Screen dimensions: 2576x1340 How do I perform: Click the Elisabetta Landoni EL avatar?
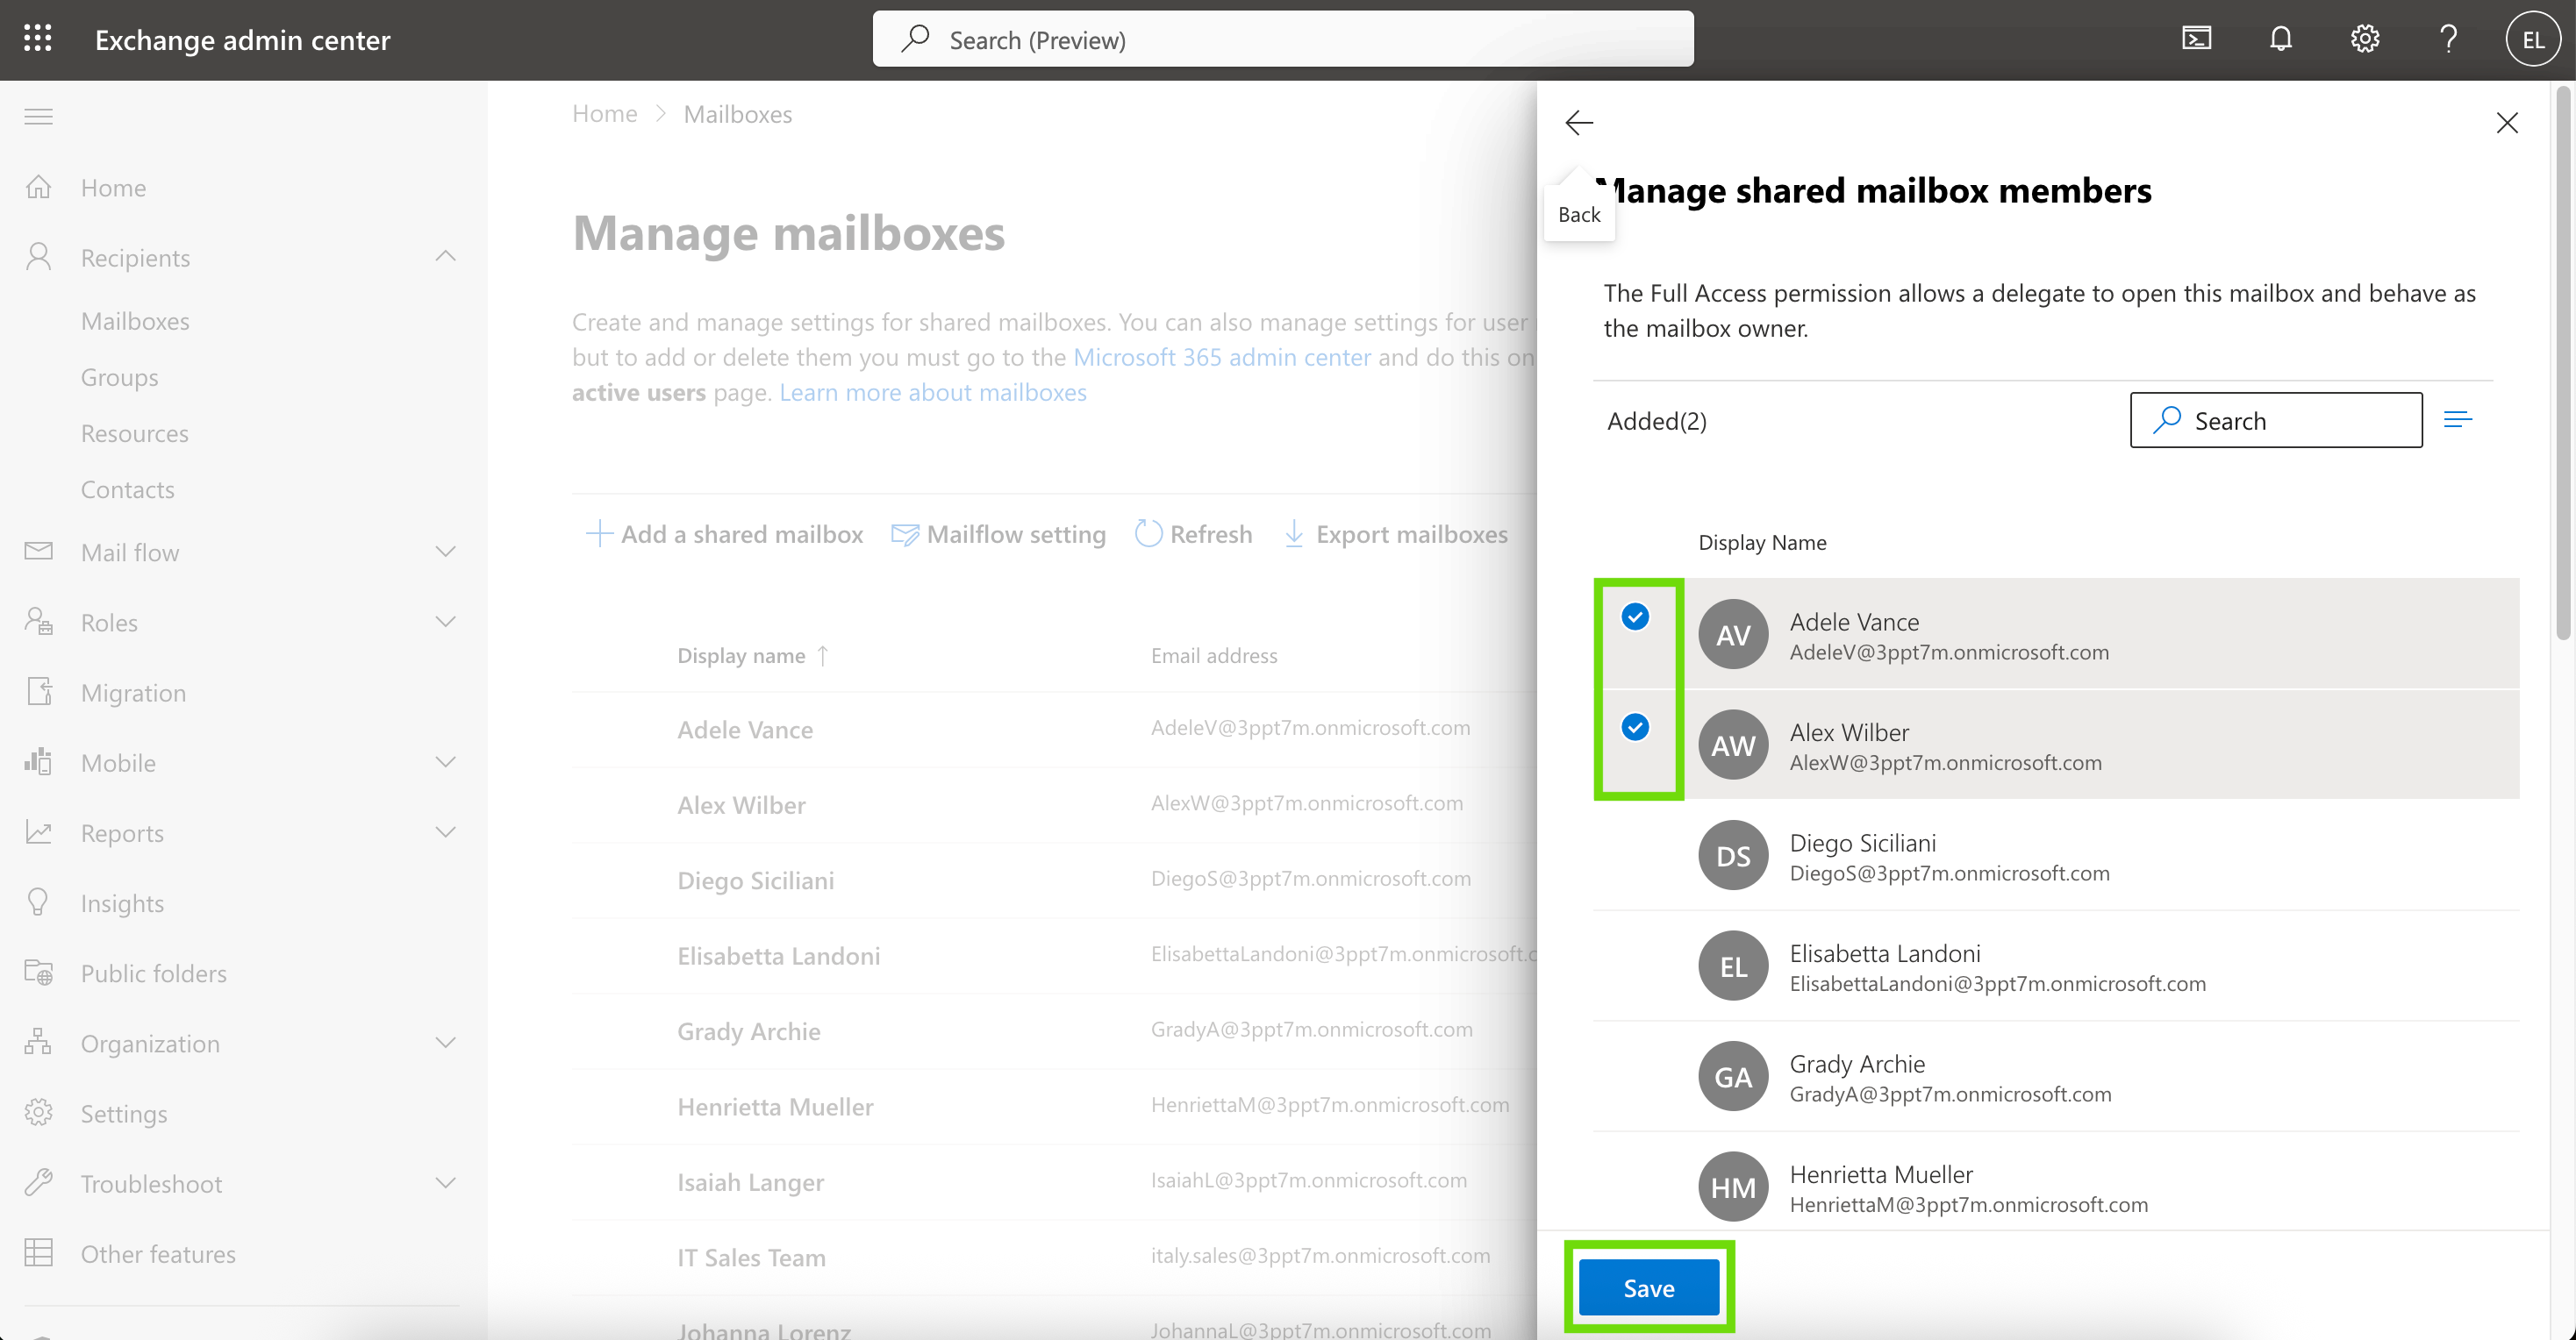click(1733, 966)
